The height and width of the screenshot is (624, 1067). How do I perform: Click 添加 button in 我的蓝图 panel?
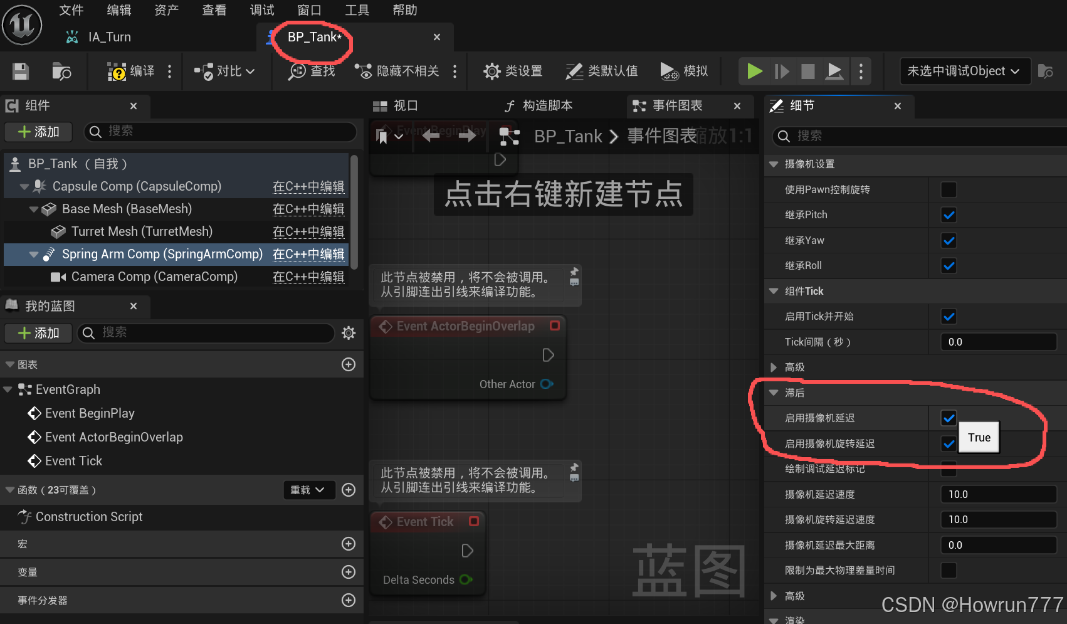point(38,333)
